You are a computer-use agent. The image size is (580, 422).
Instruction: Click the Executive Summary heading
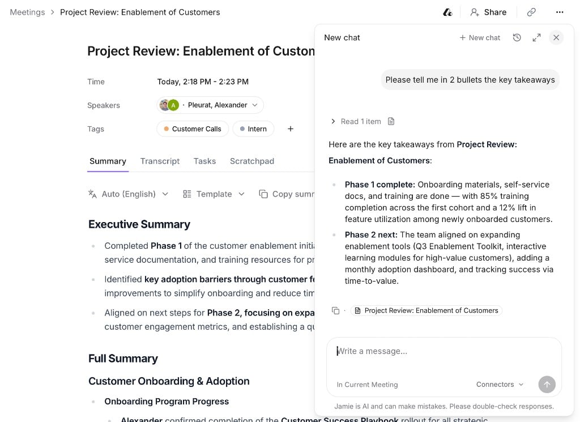[x=139, y=224]
